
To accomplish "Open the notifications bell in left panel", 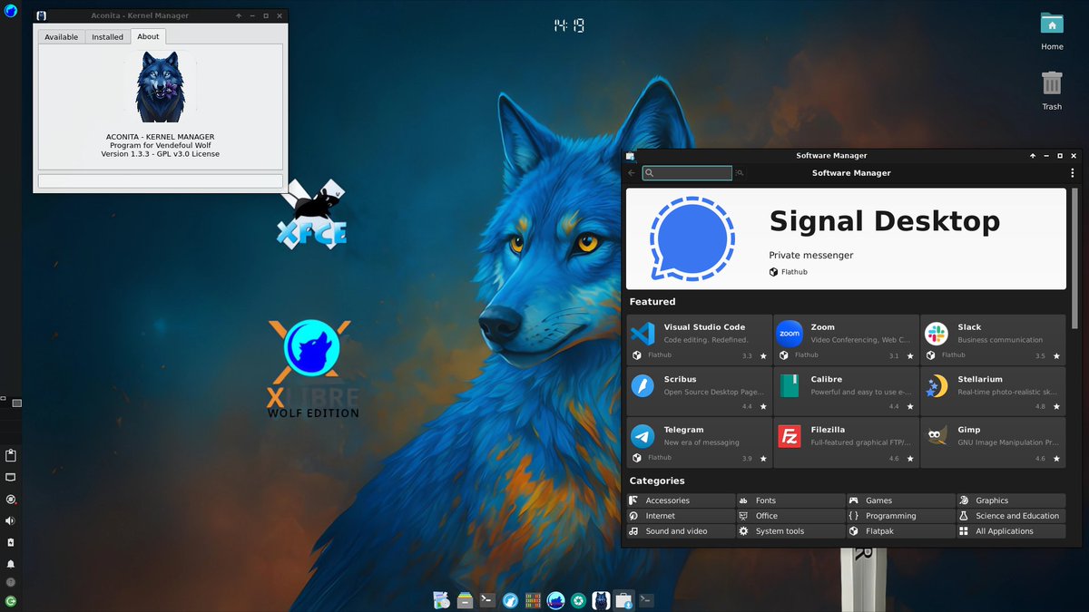I will (x=11, y=564).
